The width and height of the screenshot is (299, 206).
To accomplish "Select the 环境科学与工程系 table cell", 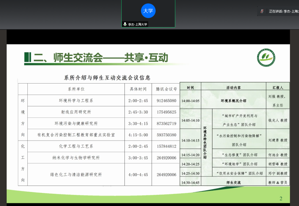I will point(76,101).
